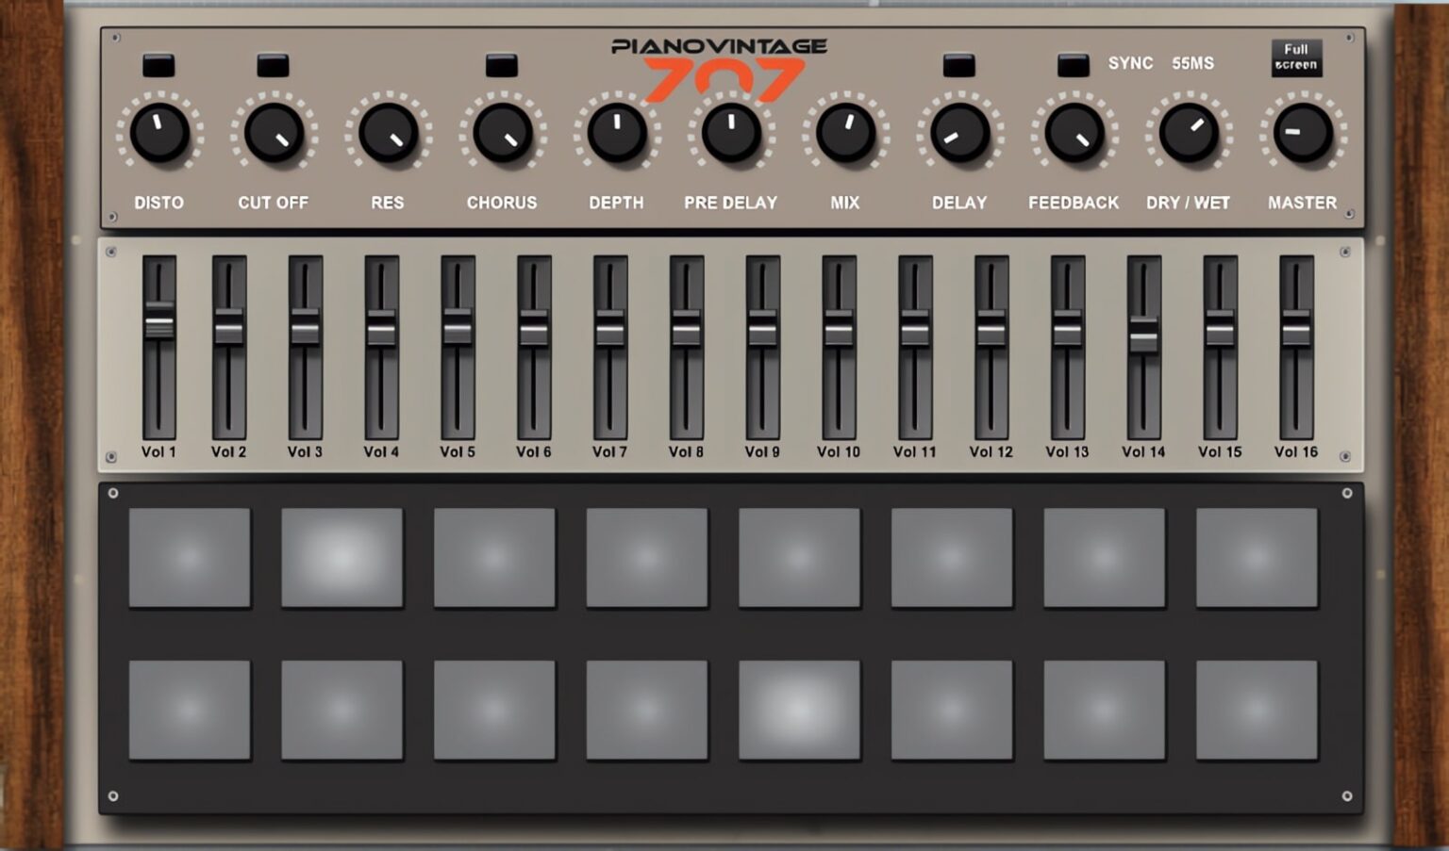The image size is (1449, 851).
Task: Click the PRE DELAY knob
Action: coord(731,133)
